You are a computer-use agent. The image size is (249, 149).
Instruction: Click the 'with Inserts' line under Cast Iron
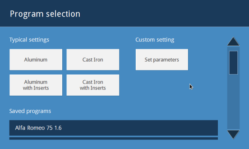coord(93,88)
